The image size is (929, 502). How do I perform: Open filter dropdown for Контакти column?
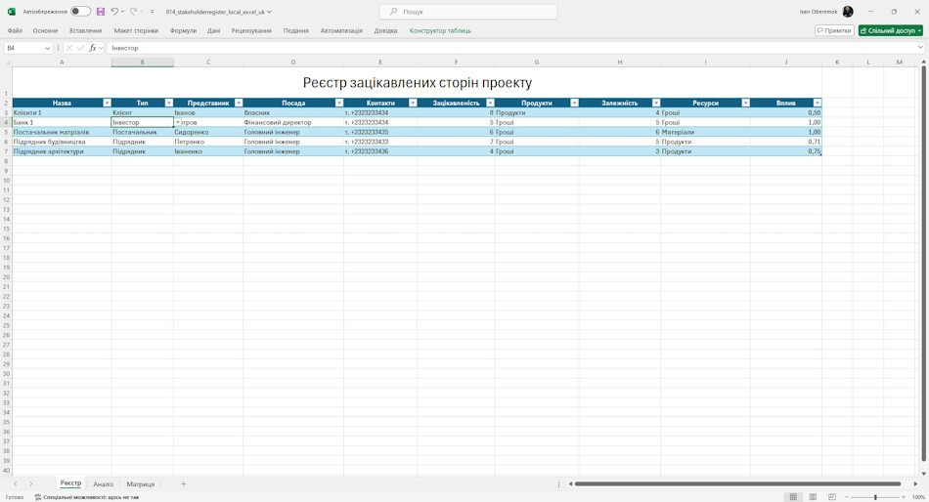[x=413, y=103]
